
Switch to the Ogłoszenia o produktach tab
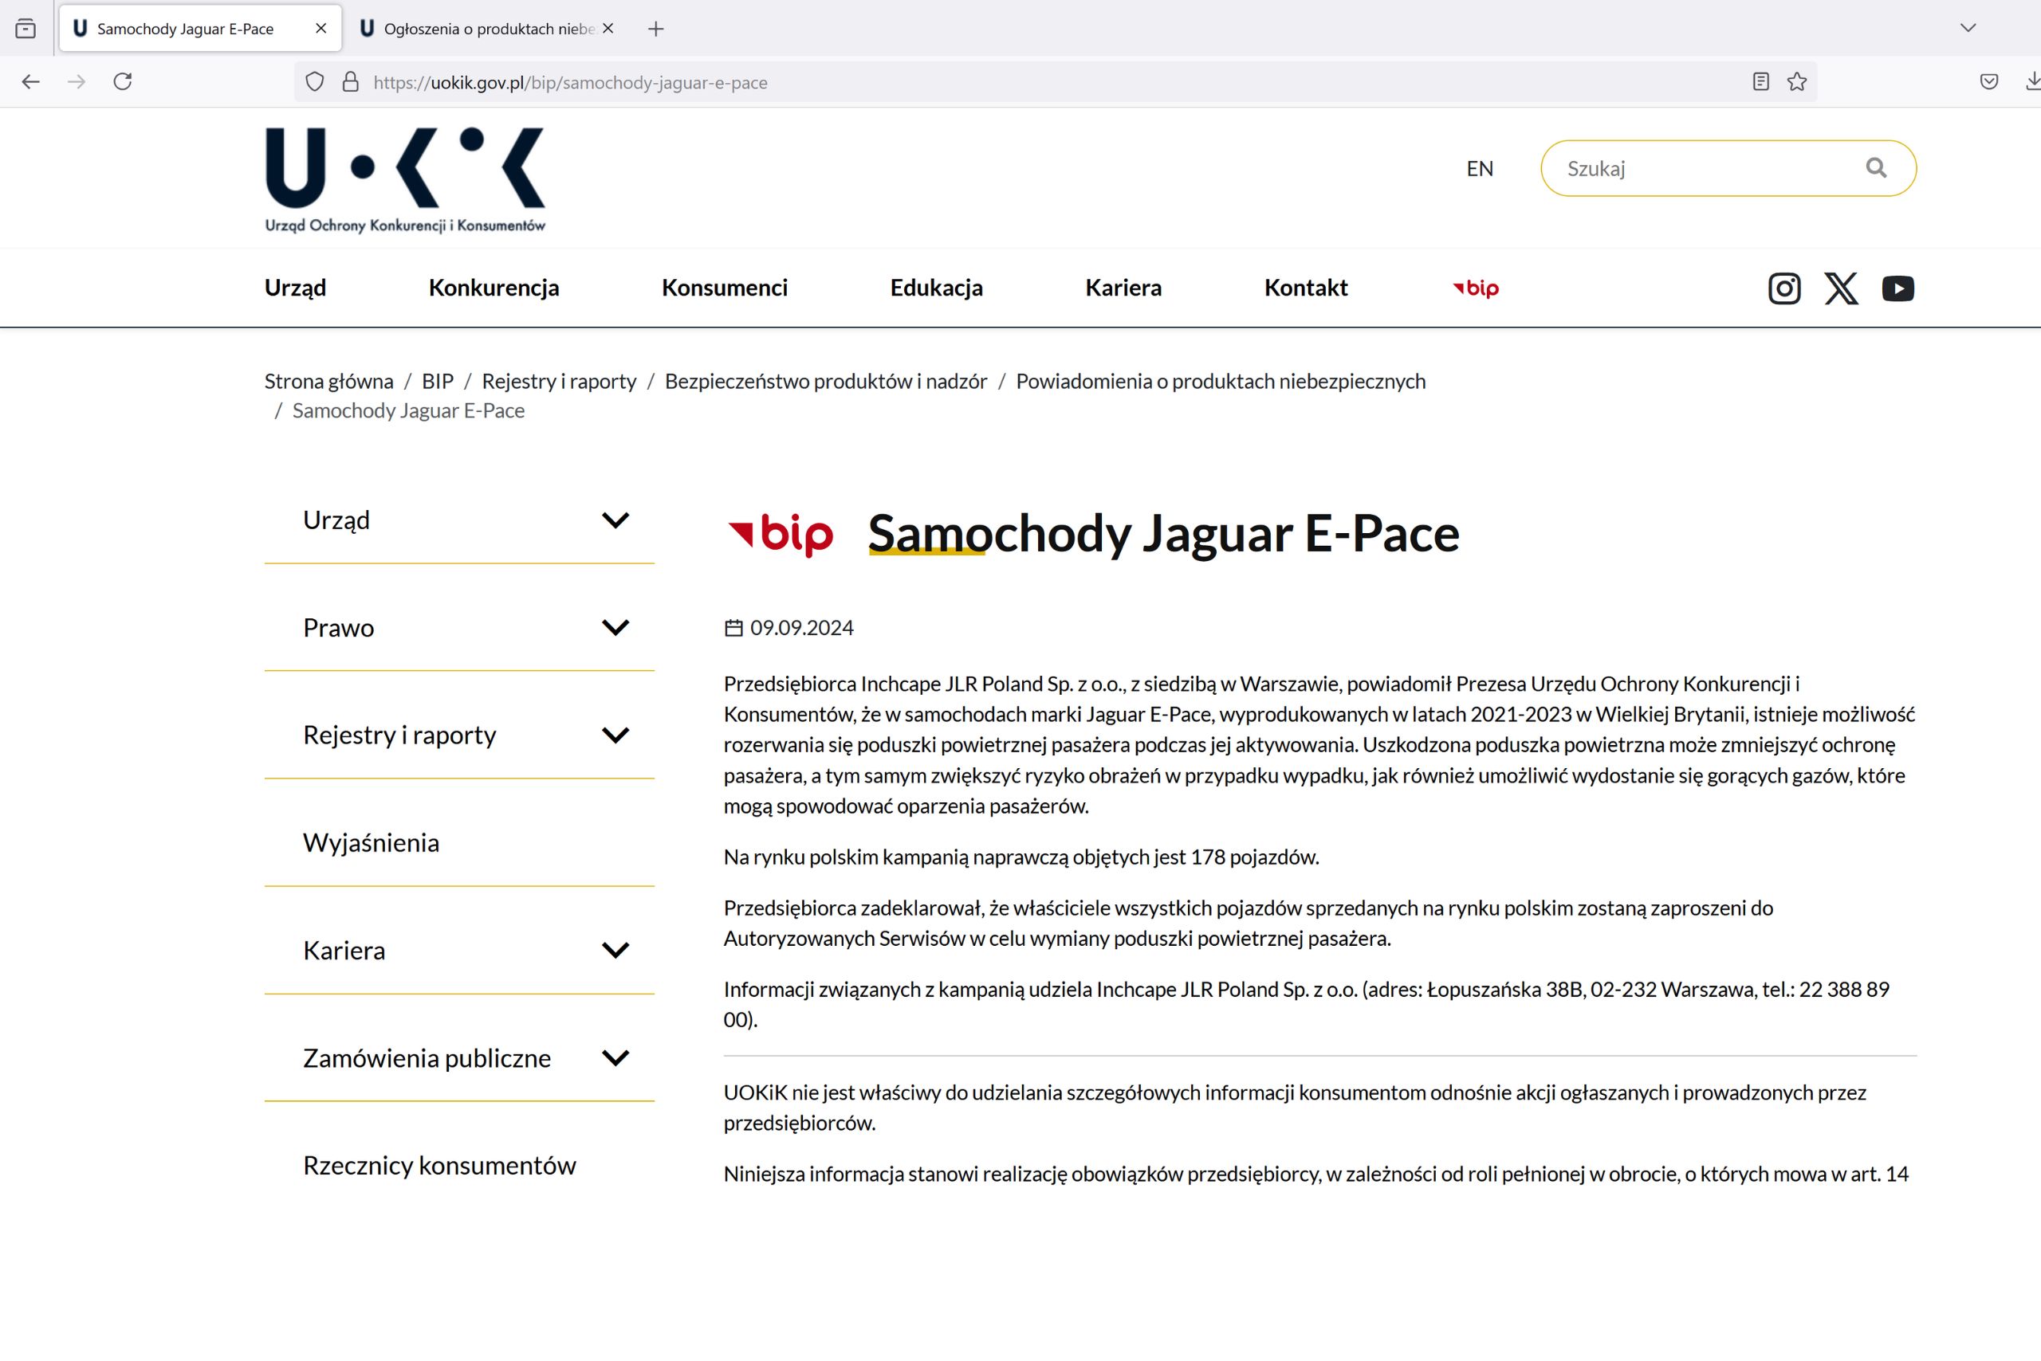488,29
